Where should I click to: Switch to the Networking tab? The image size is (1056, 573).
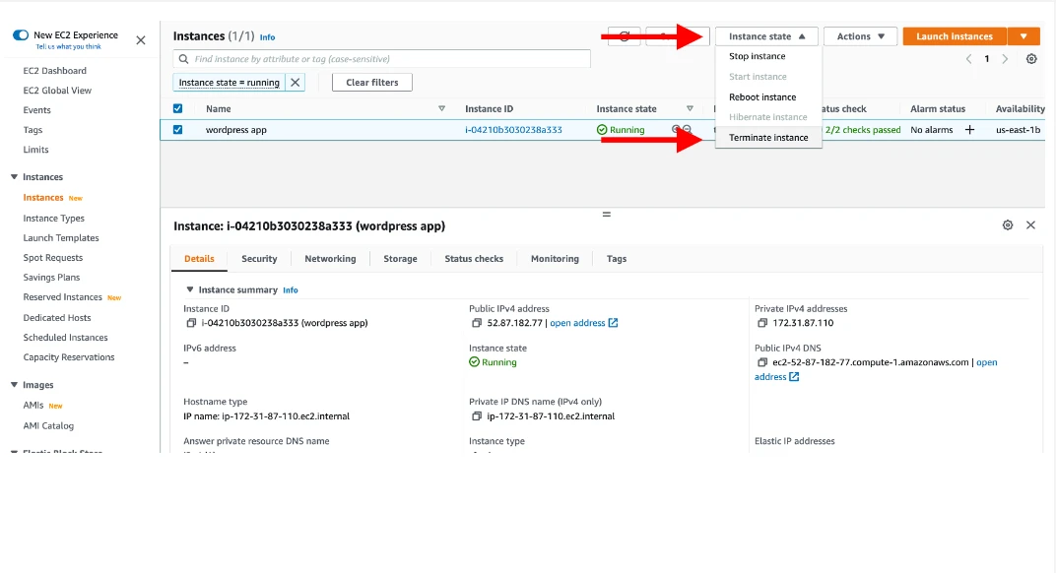pos(330,259)
